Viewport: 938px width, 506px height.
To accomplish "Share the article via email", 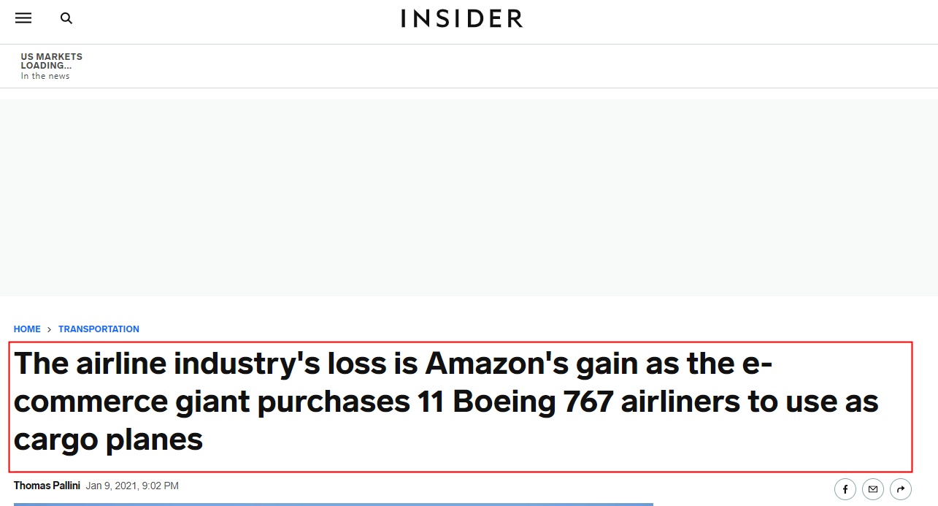I will pyautogui.click(x=873, y=489).
